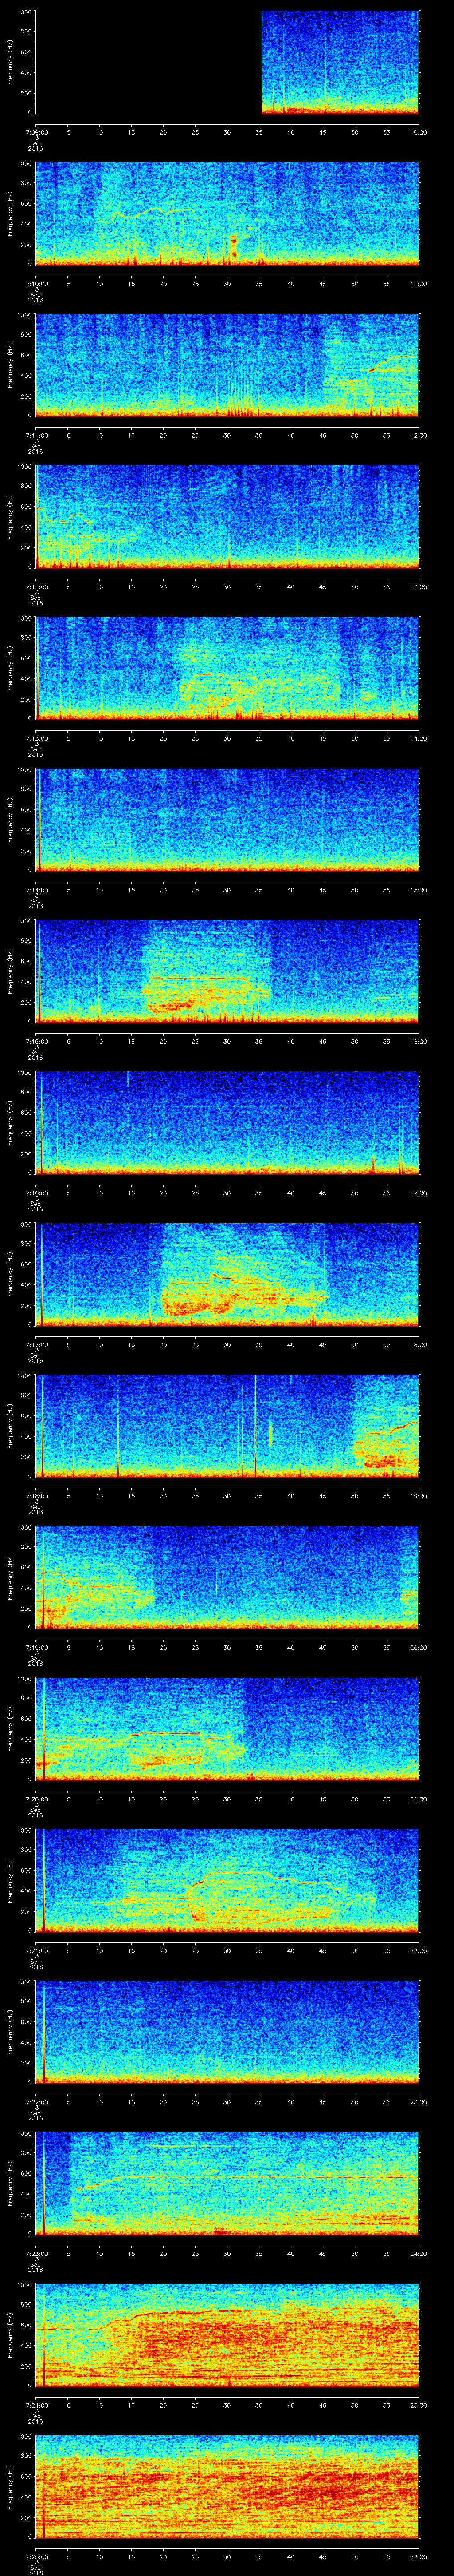This screenshot has height=2576, width=454.
Task: Click the '7:20:00' time axis label
Action: click(36, 1799)
